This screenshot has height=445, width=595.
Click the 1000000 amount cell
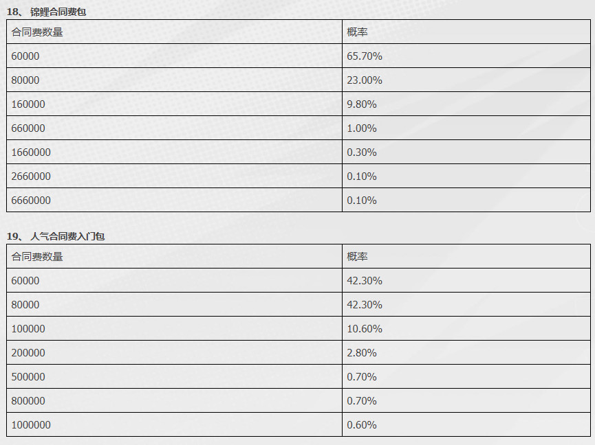(x=174, y=424)
